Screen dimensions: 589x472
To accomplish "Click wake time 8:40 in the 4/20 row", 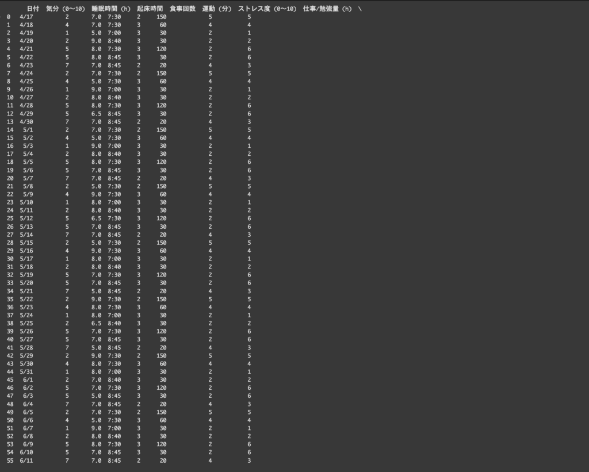I will click(x=114, y=41).
